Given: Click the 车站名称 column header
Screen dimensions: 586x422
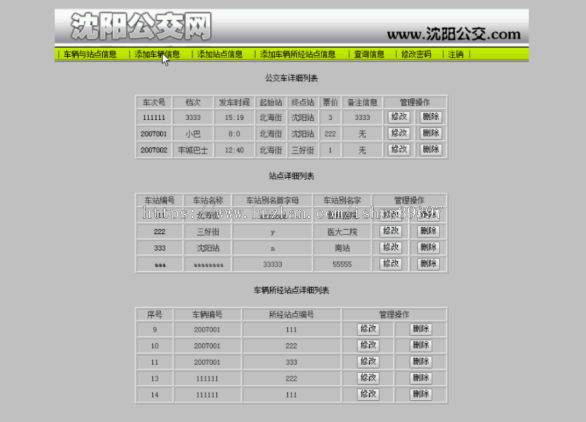Looking at the screenshot, I should pyautogui.click(x=208, y=201).
